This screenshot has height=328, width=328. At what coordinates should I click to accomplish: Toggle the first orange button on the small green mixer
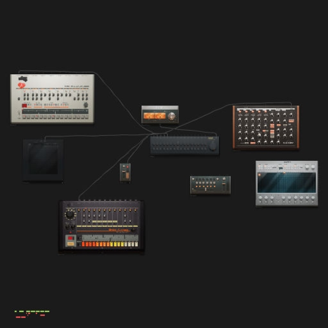(196, 186)
